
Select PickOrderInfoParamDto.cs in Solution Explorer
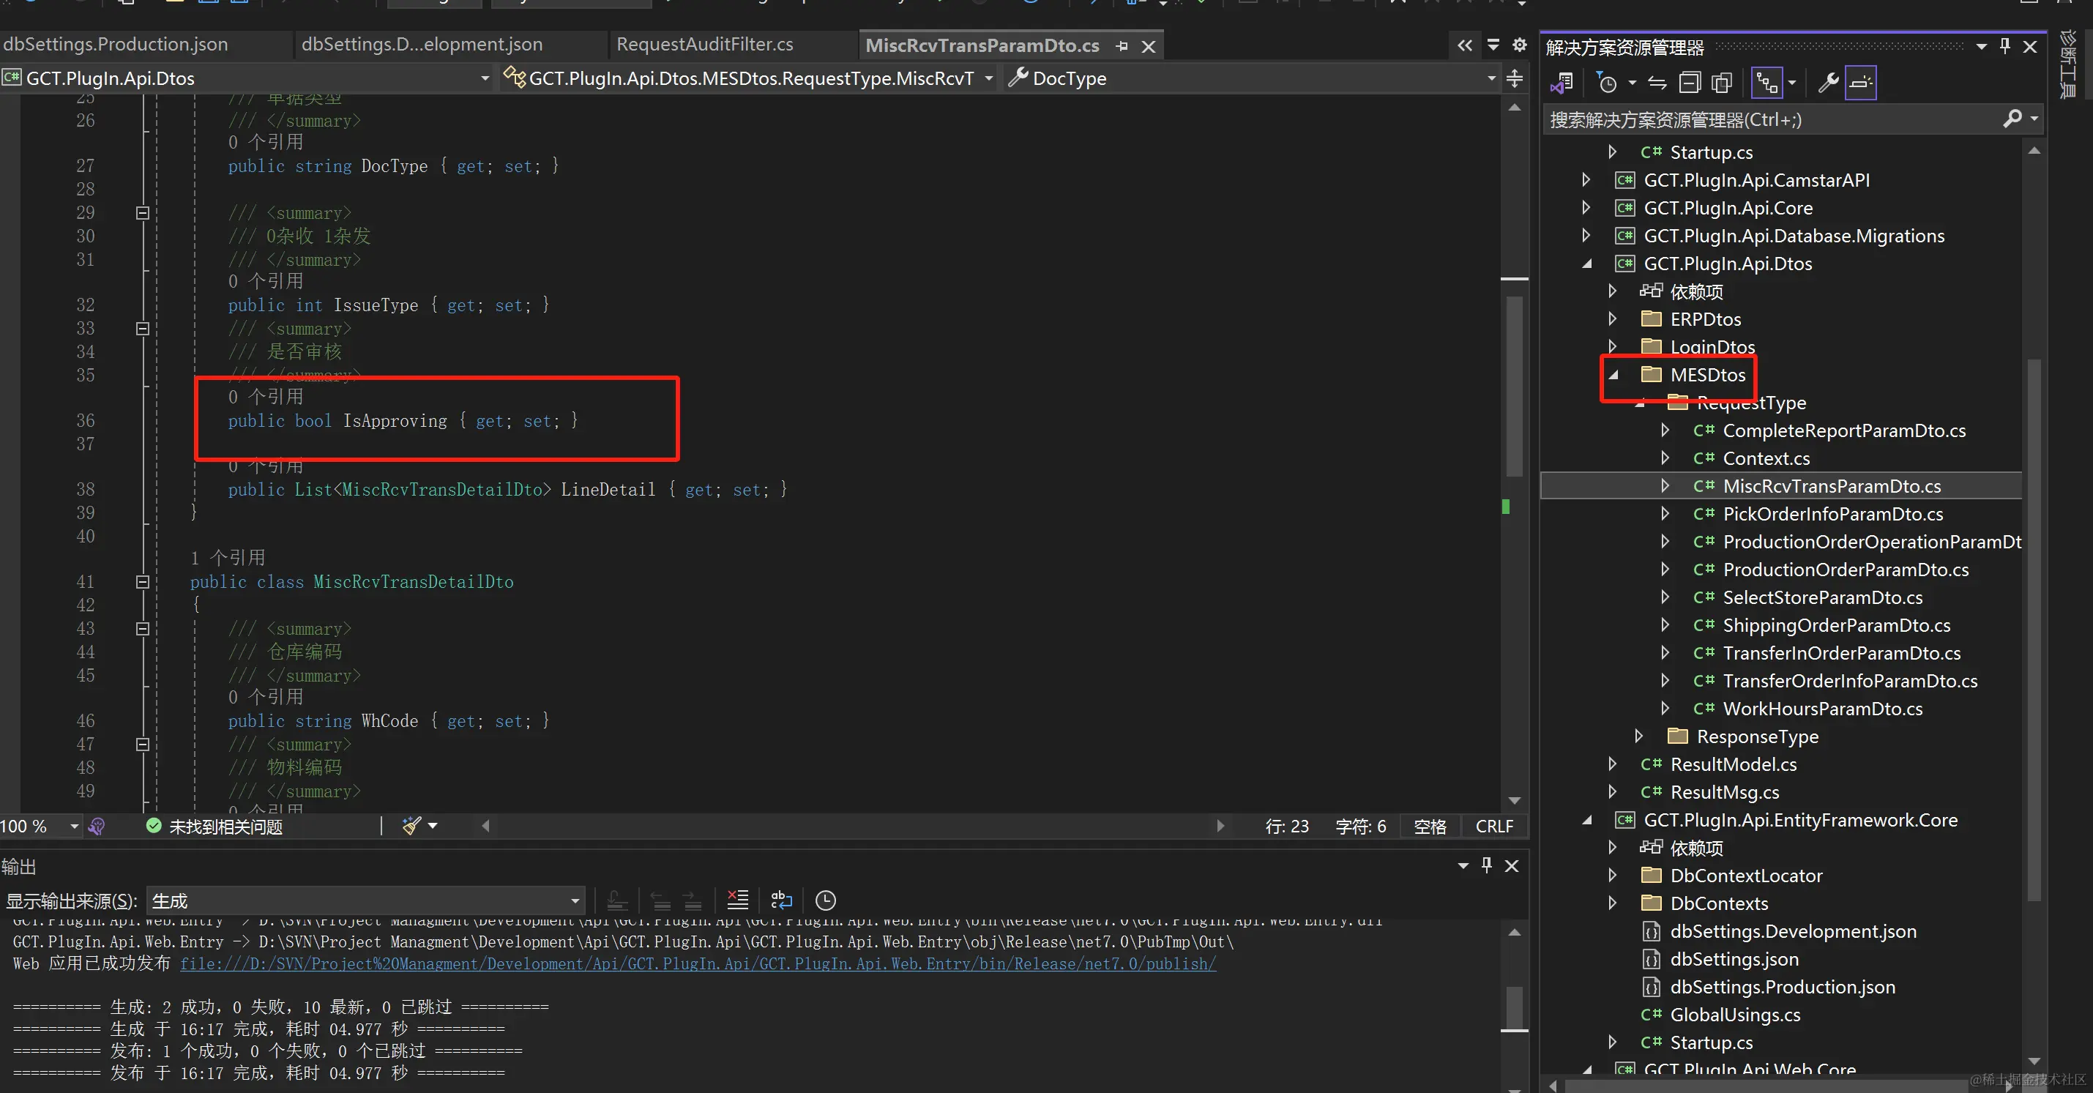click(1832, 514)
